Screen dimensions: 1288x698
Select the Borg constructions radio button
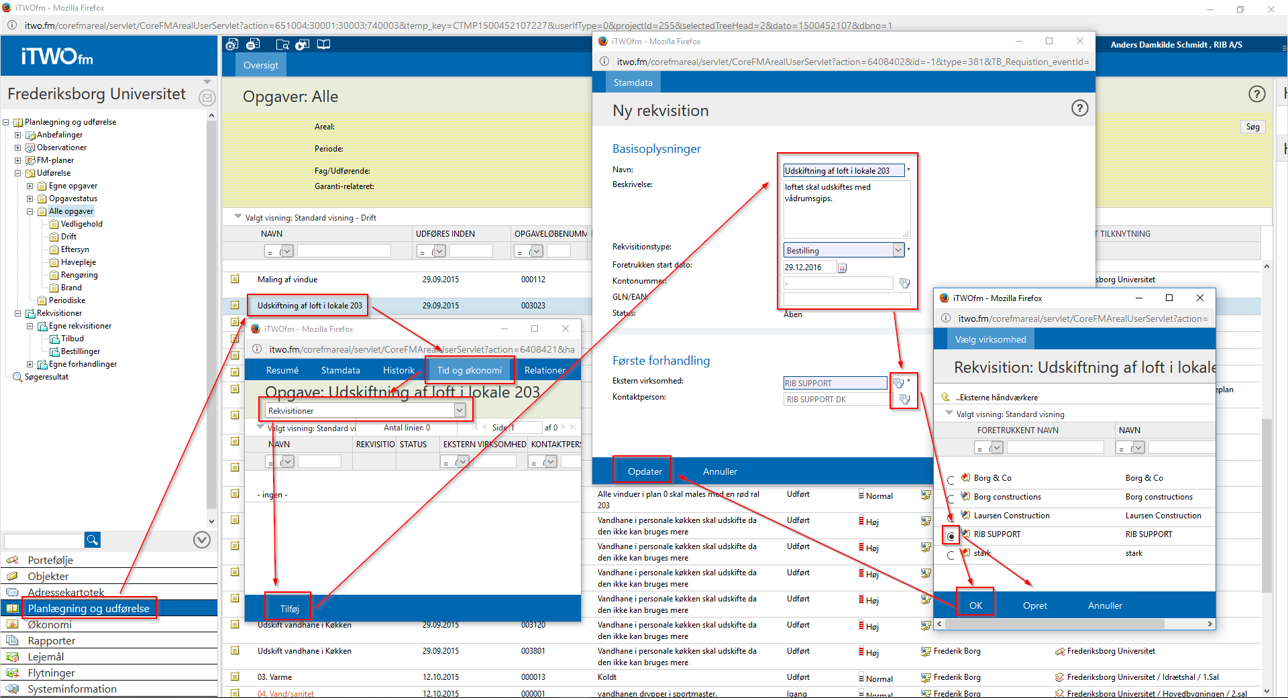click(951, 499)
